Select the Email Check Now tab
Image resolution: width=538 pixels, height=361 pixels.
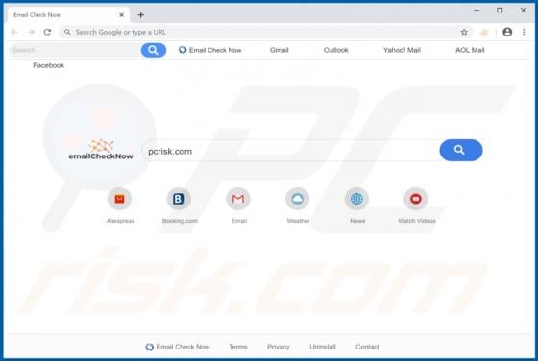[x=68, y=15]
